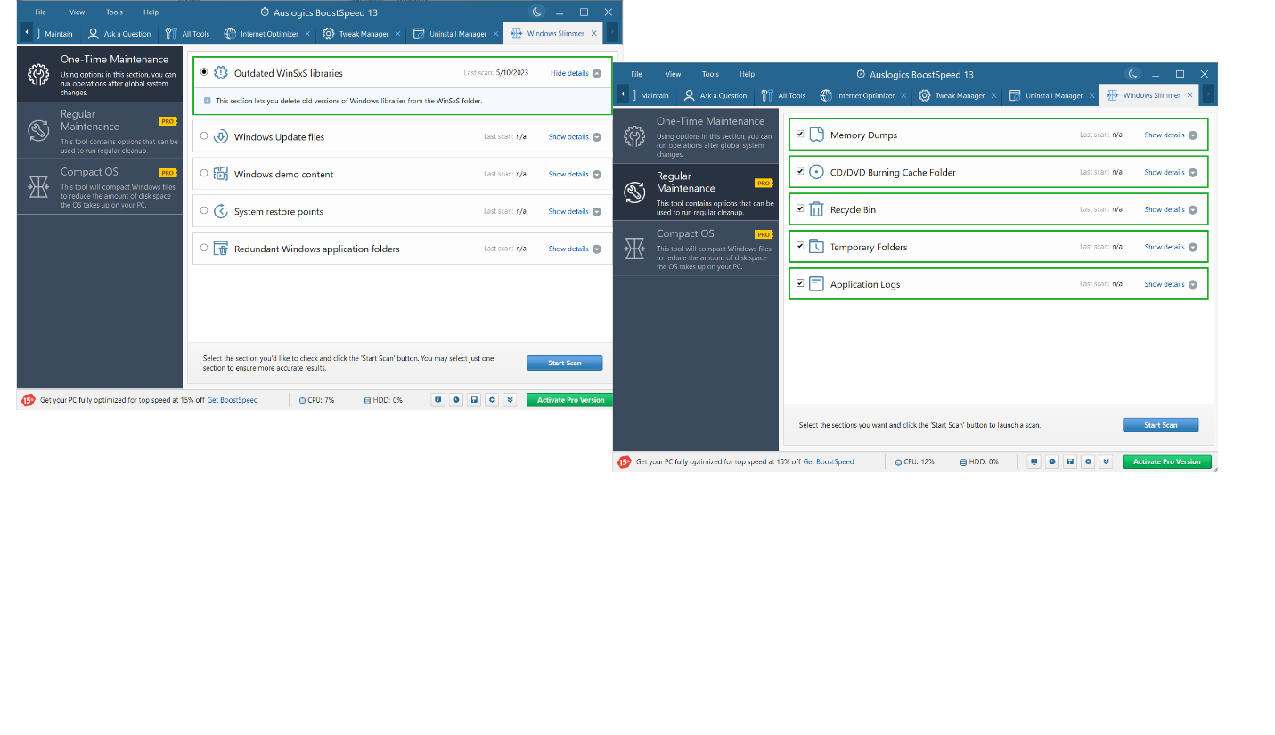The height and width of the screenshot is (735, 1275).
Task: Select the Windows Update files radio button
Action: (204, 136)
